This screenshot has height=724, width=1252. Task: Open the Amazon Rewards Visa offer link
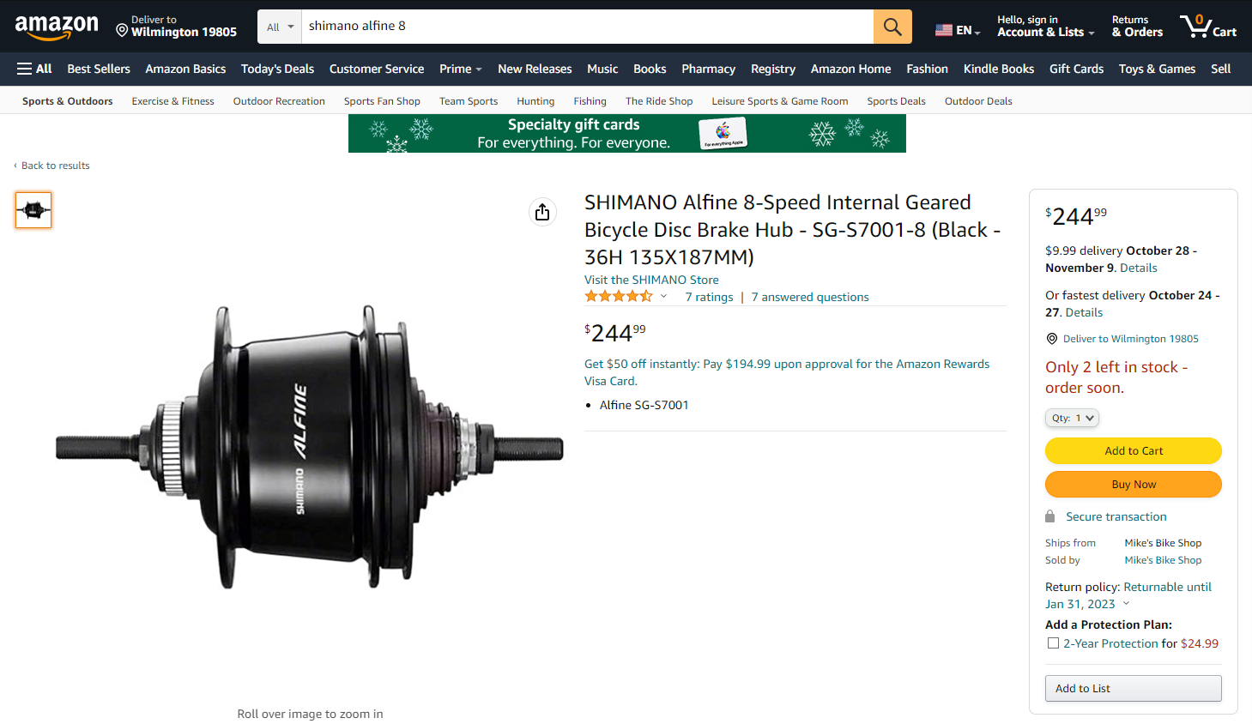click(x=787, y=372)
